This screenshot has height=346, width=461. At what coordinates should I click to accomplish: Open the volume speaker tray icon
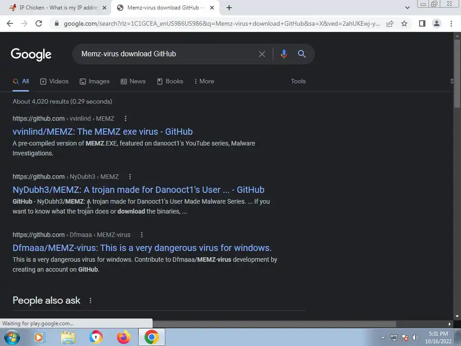(x=416, y=337)
